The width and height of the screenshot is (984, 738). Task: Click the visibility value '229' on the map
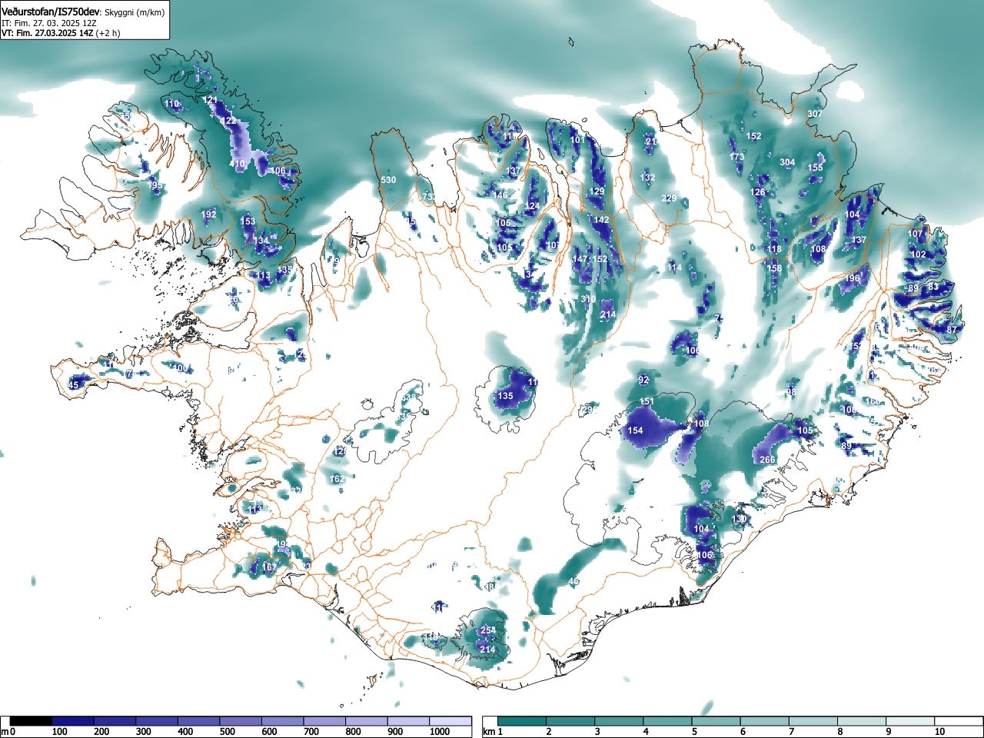click(x=669, y=199)
